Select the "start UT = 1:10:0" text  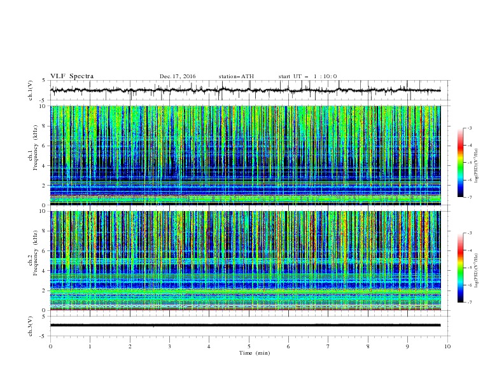(x=307, y=76)
